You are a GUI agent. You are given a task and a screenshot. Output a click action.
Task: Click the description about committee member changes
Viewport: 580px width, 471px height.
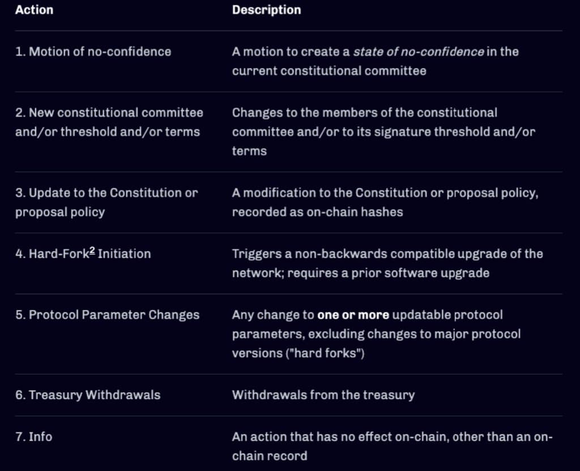364,113
